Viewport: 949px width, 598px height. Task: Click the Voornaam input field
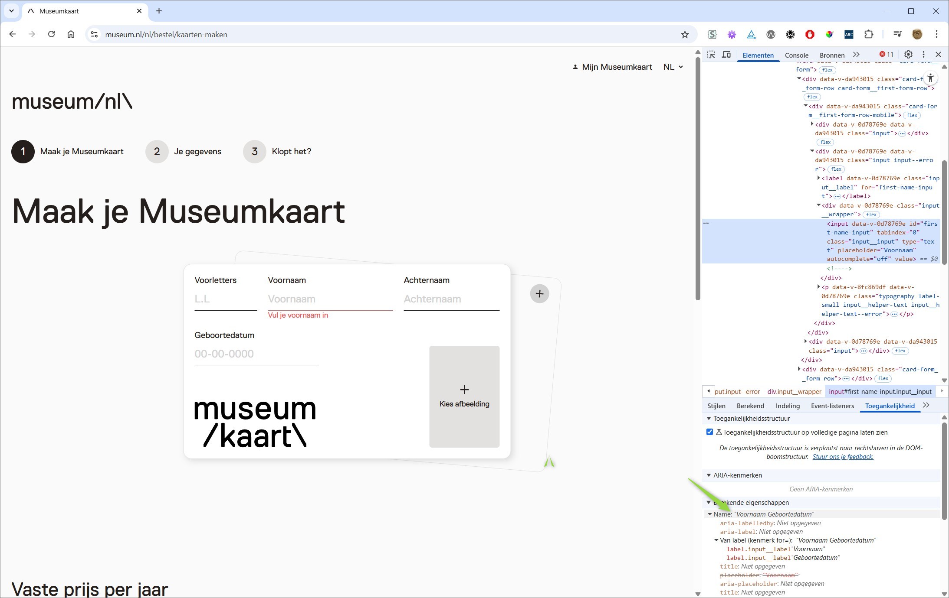click(330, 299)
